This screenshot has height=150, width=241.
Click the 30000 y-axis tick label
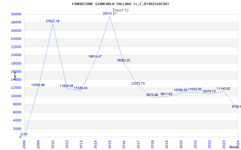[x=16, y=14]
